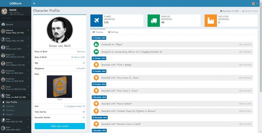
Task: Click Maj Simon von Weiß breadcrumb link
Action: tap(230, 11)
